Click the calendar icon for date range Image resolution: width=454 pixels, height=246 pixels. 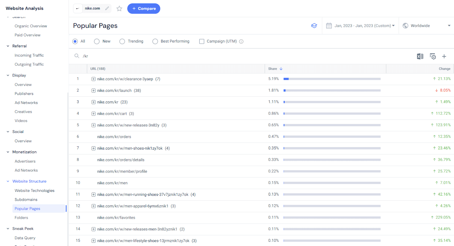click(x=329, y=26)
